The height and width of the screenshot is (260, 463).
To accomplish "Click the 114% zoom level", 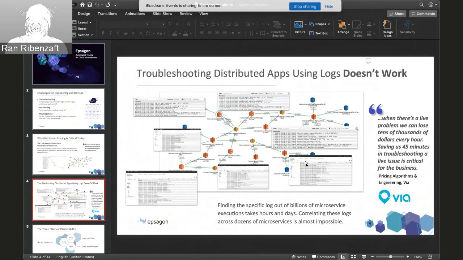I will (418, 257).
